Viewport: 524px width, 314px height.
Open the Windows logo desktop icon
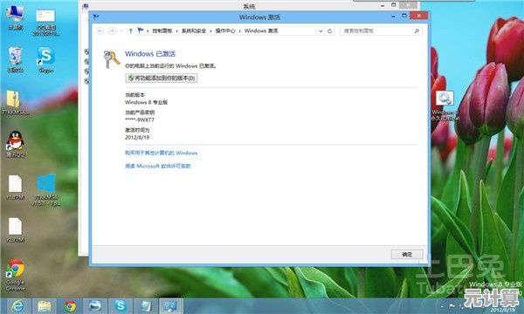[x=45, y=189]
